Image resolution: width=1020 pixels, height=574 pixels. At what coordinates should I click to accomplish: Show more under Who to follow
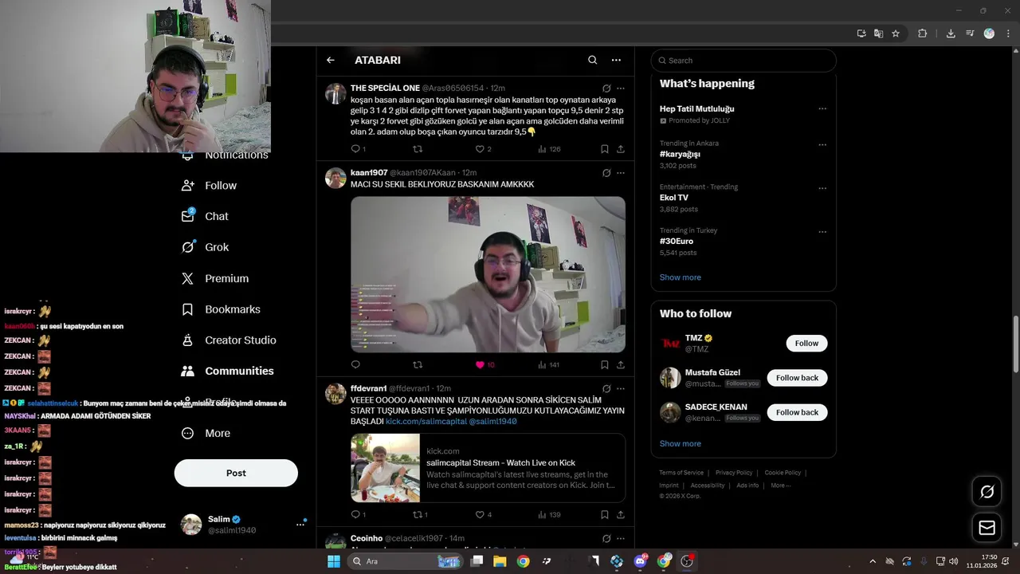coord(681,443)
